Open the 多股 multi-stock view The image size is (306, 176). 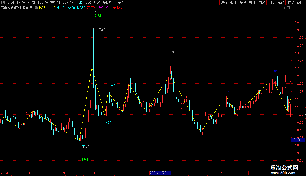[243, 2]
